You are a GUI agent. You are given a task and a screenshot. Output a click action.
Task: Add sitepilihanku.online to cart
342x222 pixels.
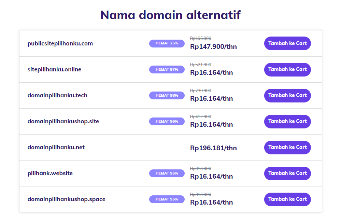click(287, 69)
